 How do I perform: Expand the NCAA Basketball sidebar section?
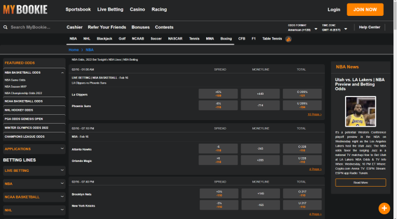(34, 197)
